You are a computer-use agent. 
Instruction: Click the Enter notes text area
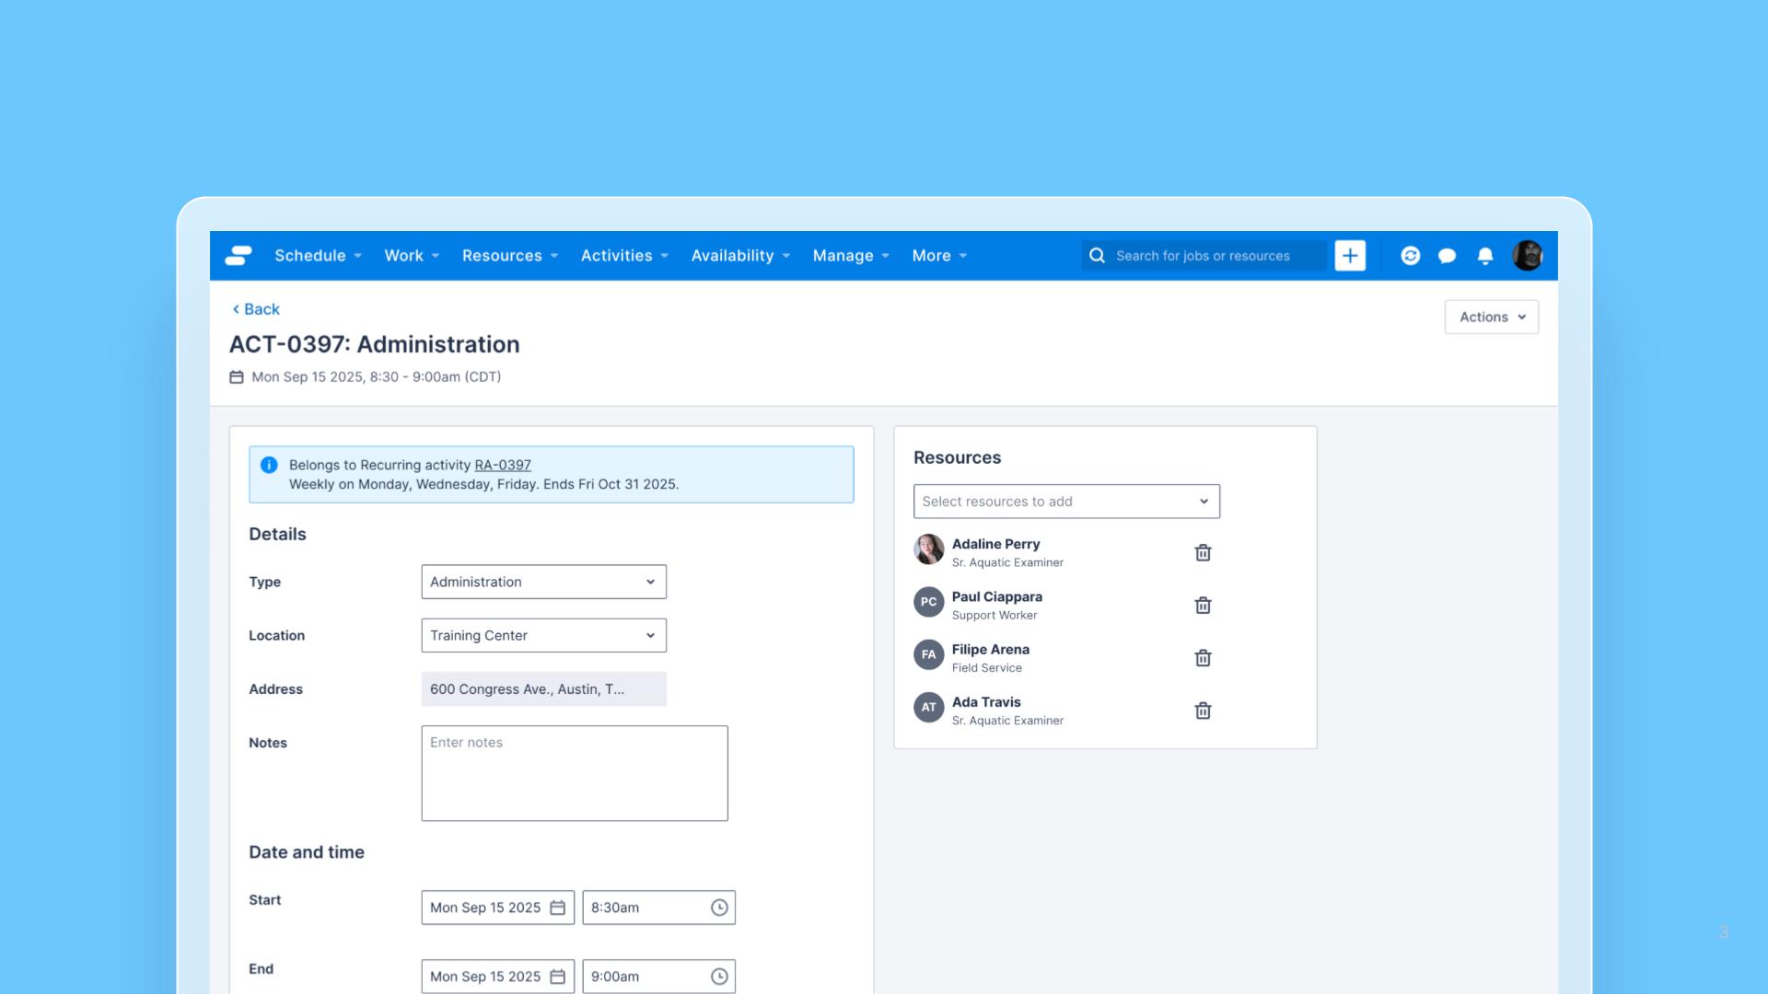[x=574, y=773]
